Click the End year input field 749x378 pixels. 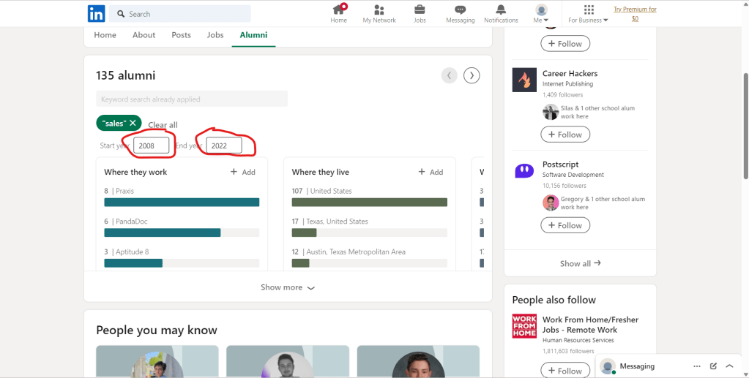coord(223,145)
